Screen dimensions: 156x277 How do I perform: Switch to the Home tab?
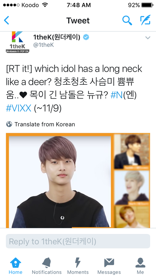16,266
